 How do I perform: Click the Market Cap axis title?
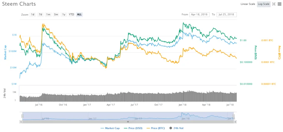point(5,52)
